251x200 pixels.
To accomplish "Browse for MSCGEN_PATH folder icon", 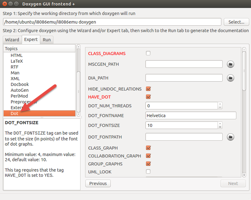I will tap(231, 64).
